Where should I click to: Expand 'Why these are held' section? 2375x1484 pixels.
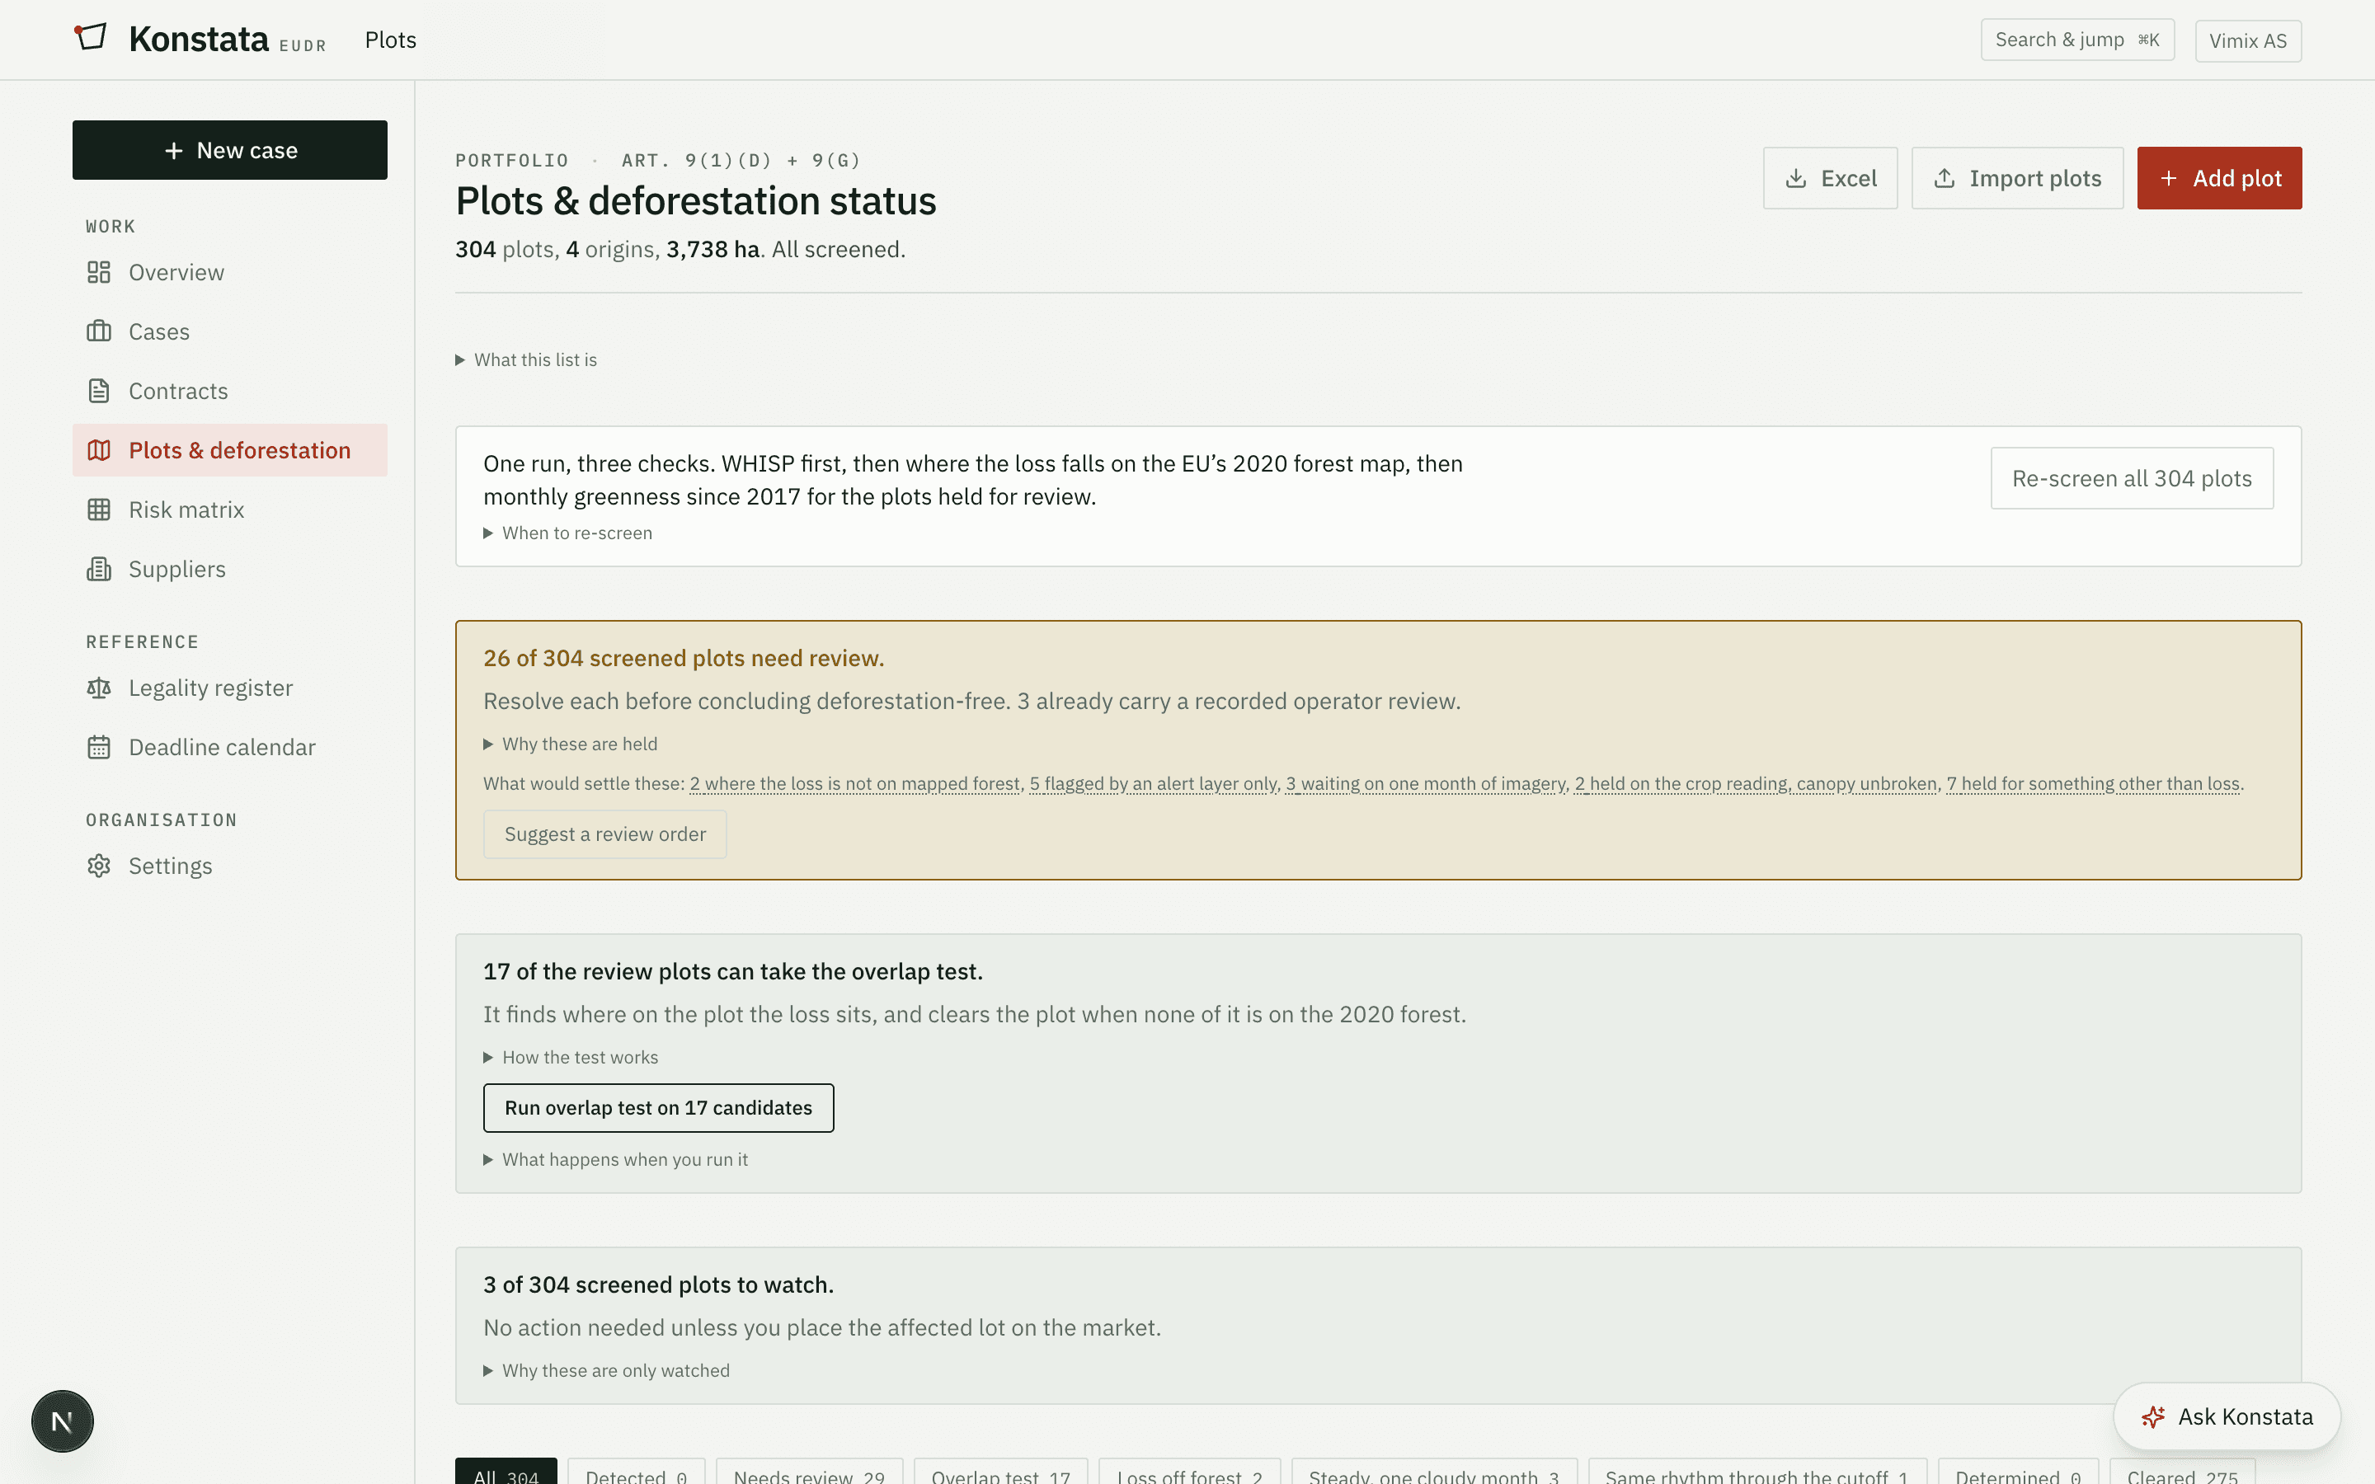[x=570, y=744]
